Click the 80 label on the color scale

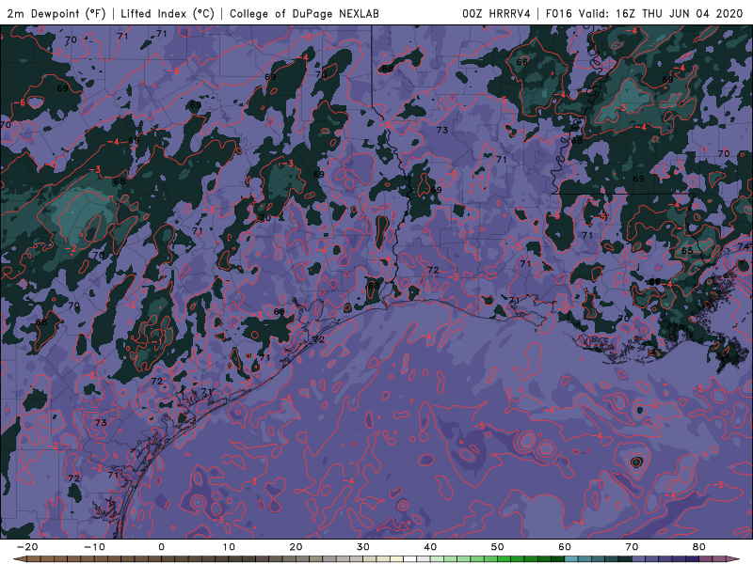[699, 547]
